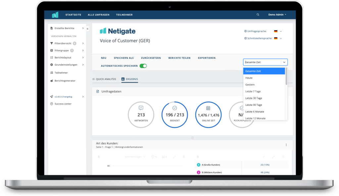Click the Changelog rocket icon

[51, 97]
